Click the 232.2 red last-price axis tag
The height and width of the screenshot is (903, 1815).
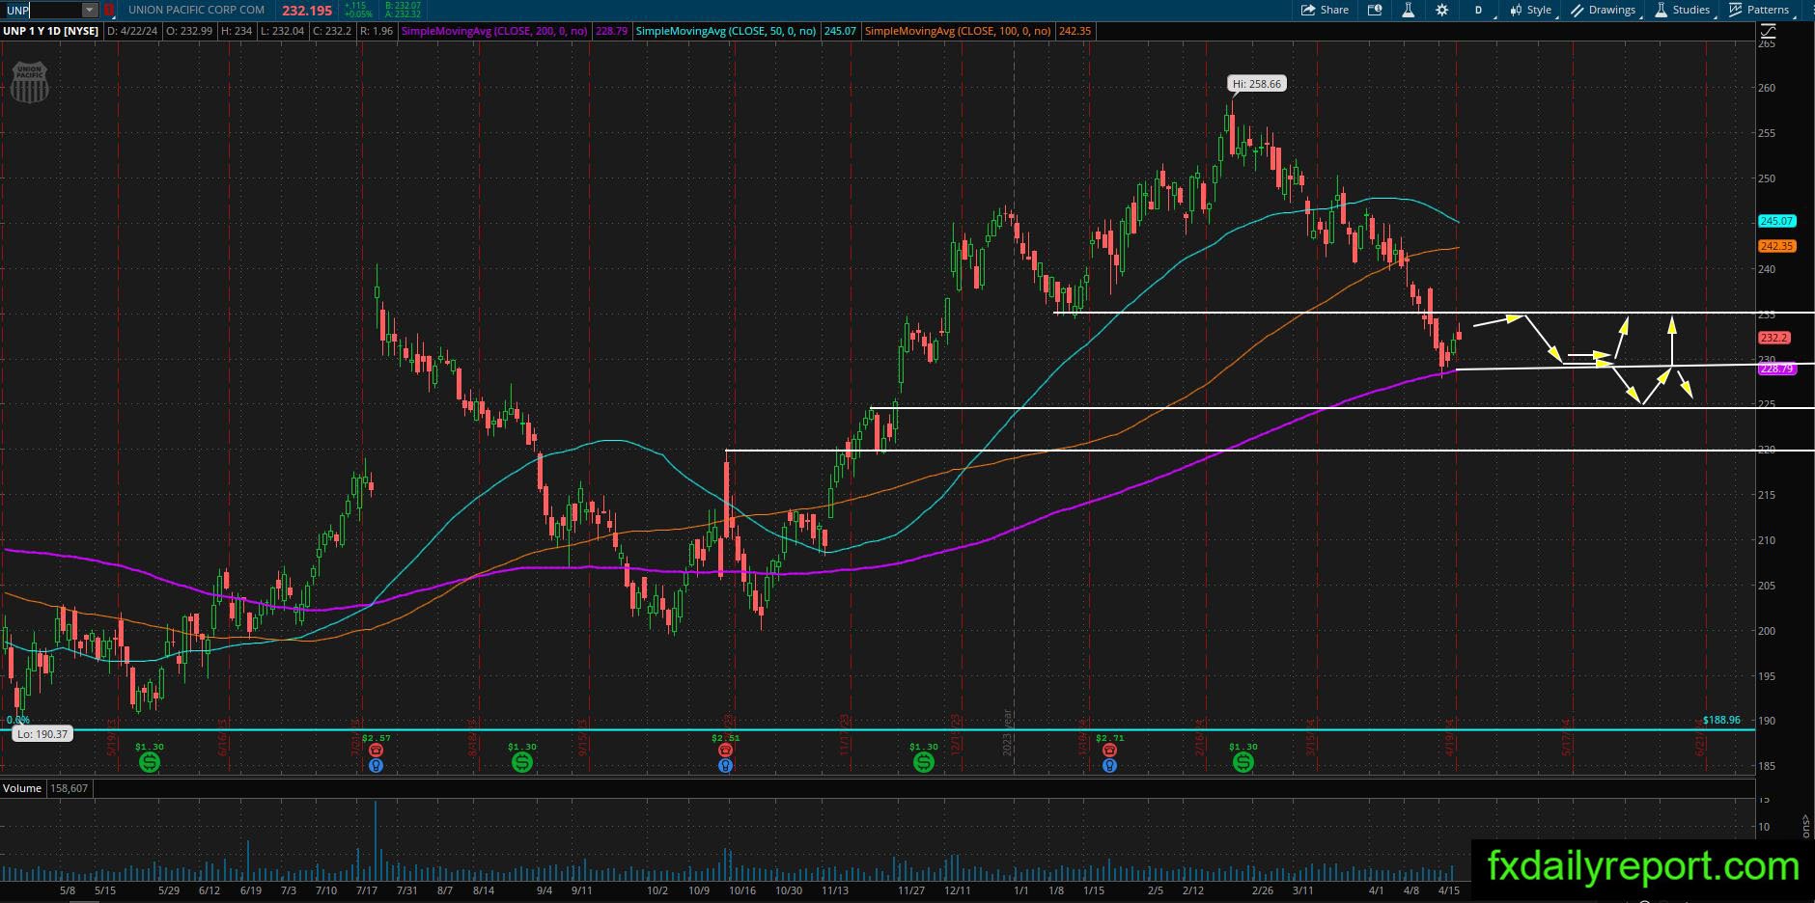pos(1774,338)
